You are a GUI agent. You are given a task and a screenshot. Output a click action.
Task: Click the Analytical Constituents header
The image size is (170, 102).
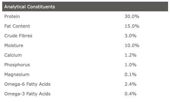tap(29, 7)
